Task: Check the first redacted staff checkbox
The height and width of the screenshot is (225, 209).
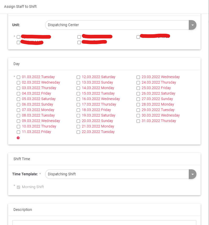Action: (18, 37)
